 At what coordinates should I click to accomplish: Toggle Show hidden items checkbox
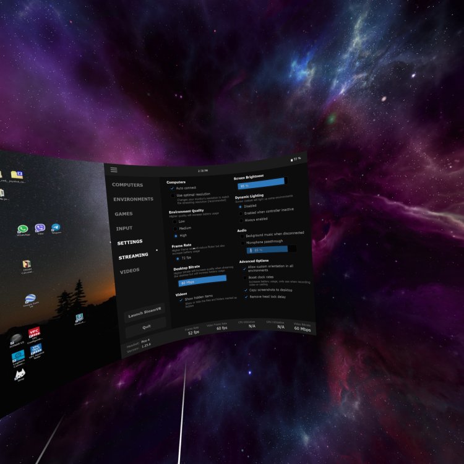point(181,300)
